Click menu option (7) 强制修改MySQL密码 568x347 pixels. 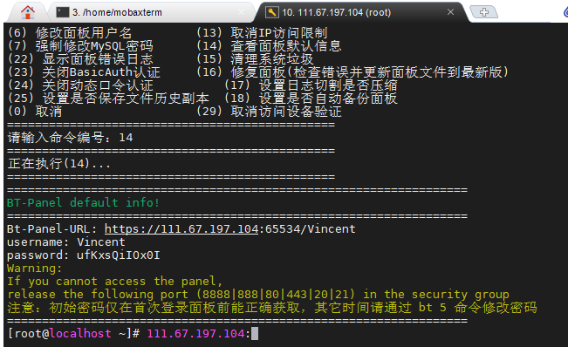coord(80,46)
